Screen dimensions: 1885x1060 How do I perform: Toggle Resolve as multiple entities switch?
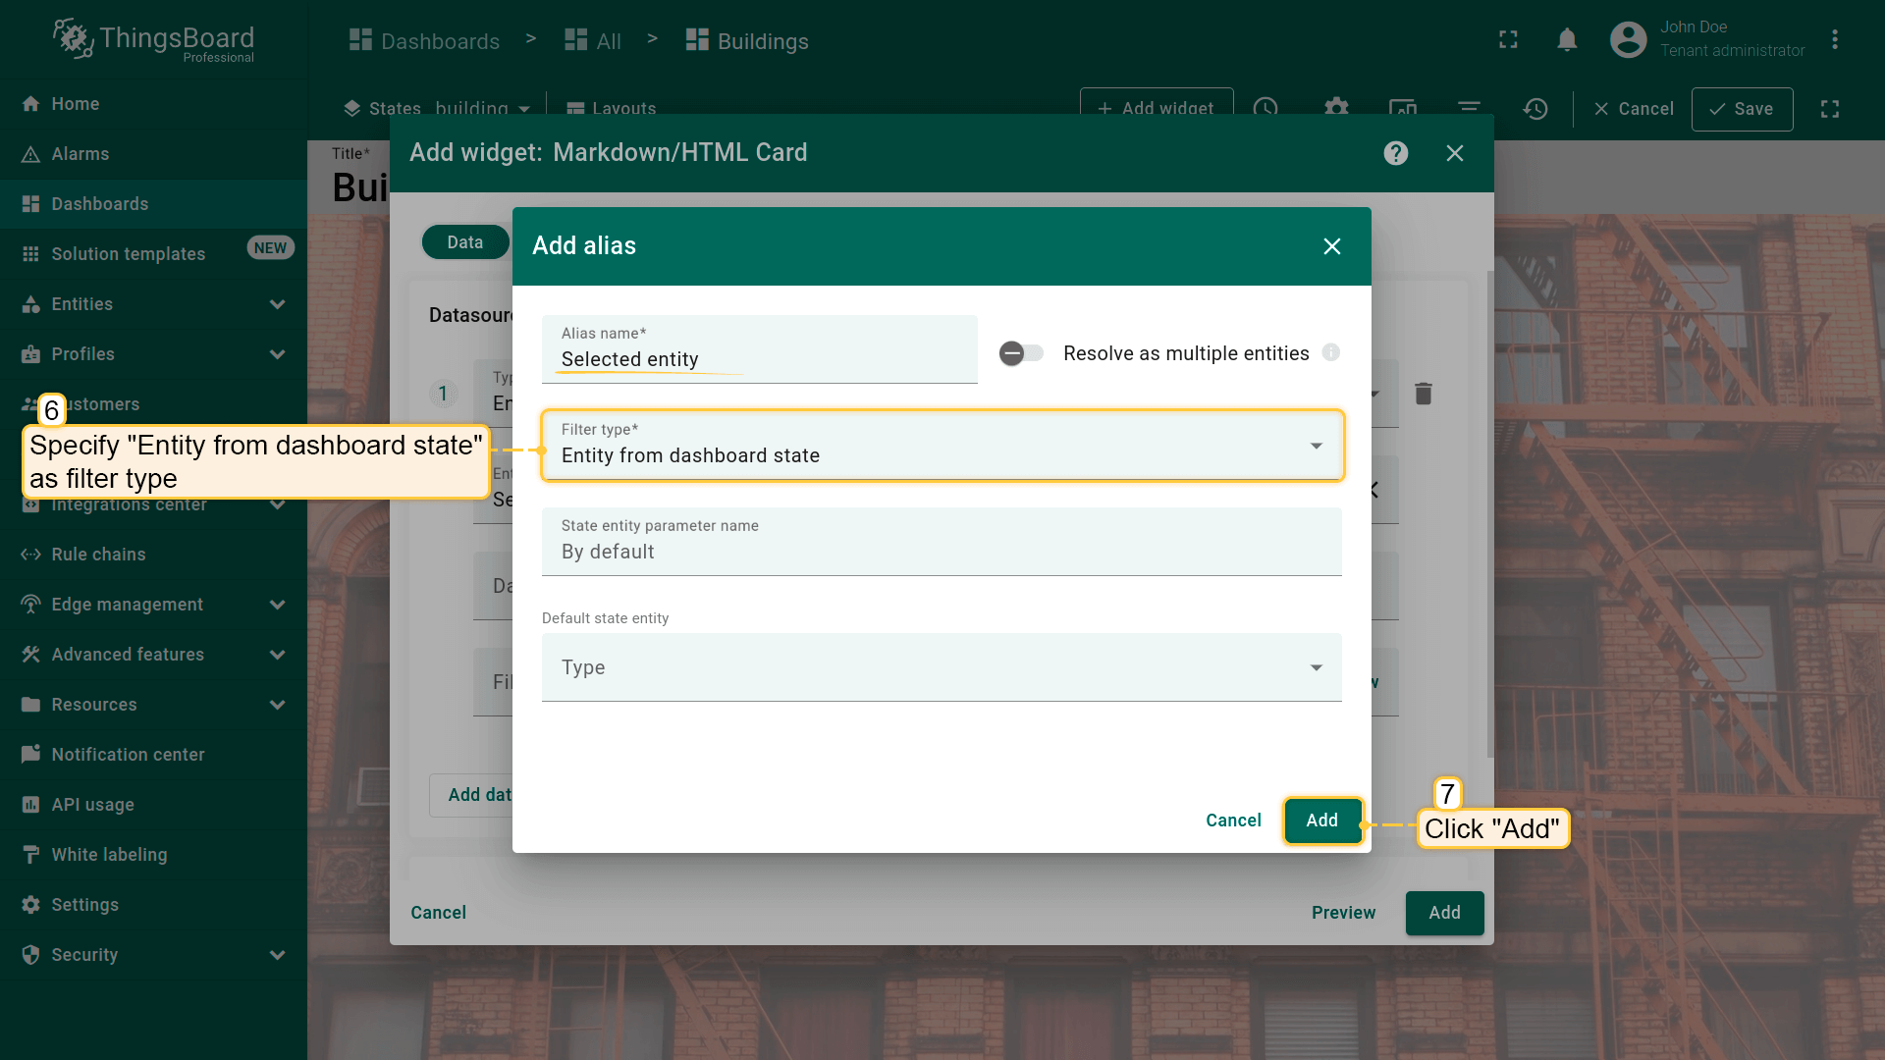(1020, 353)
